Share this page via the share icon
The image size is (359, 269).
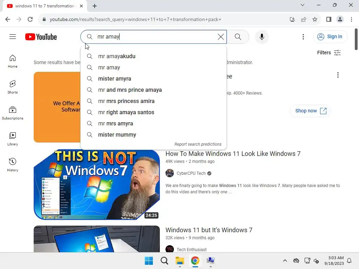tap(304, 20)
